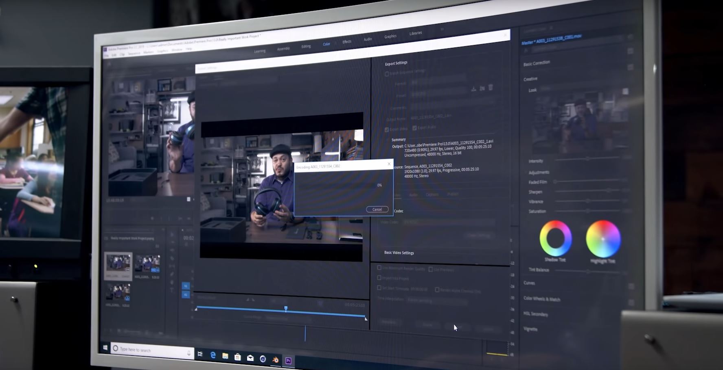Click the export preview playhead marker
The width and height of the screenshot is (723, 370).
[x=286, y=309]
